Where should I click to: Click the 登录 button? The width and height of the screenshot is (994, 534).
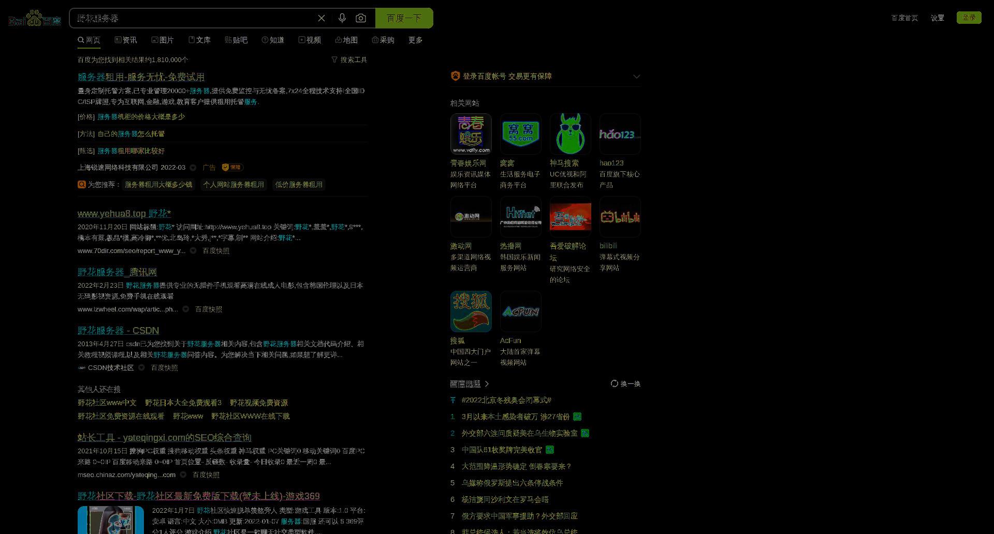tap(969, 18)
